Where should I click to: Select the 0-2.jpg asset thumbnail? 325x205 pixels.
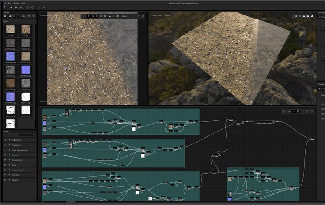coord(26,29)
